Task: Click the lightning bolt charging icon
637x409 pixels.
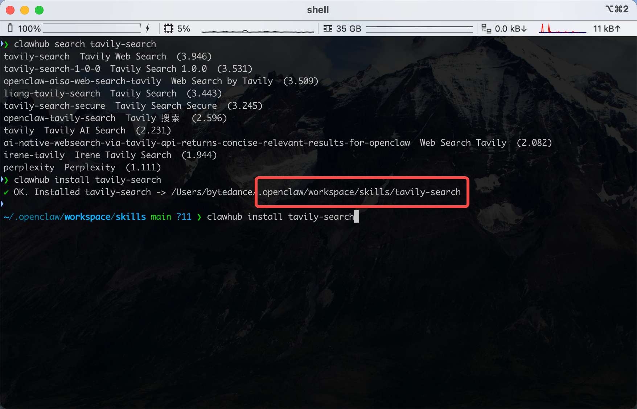Action: point(148,28)
